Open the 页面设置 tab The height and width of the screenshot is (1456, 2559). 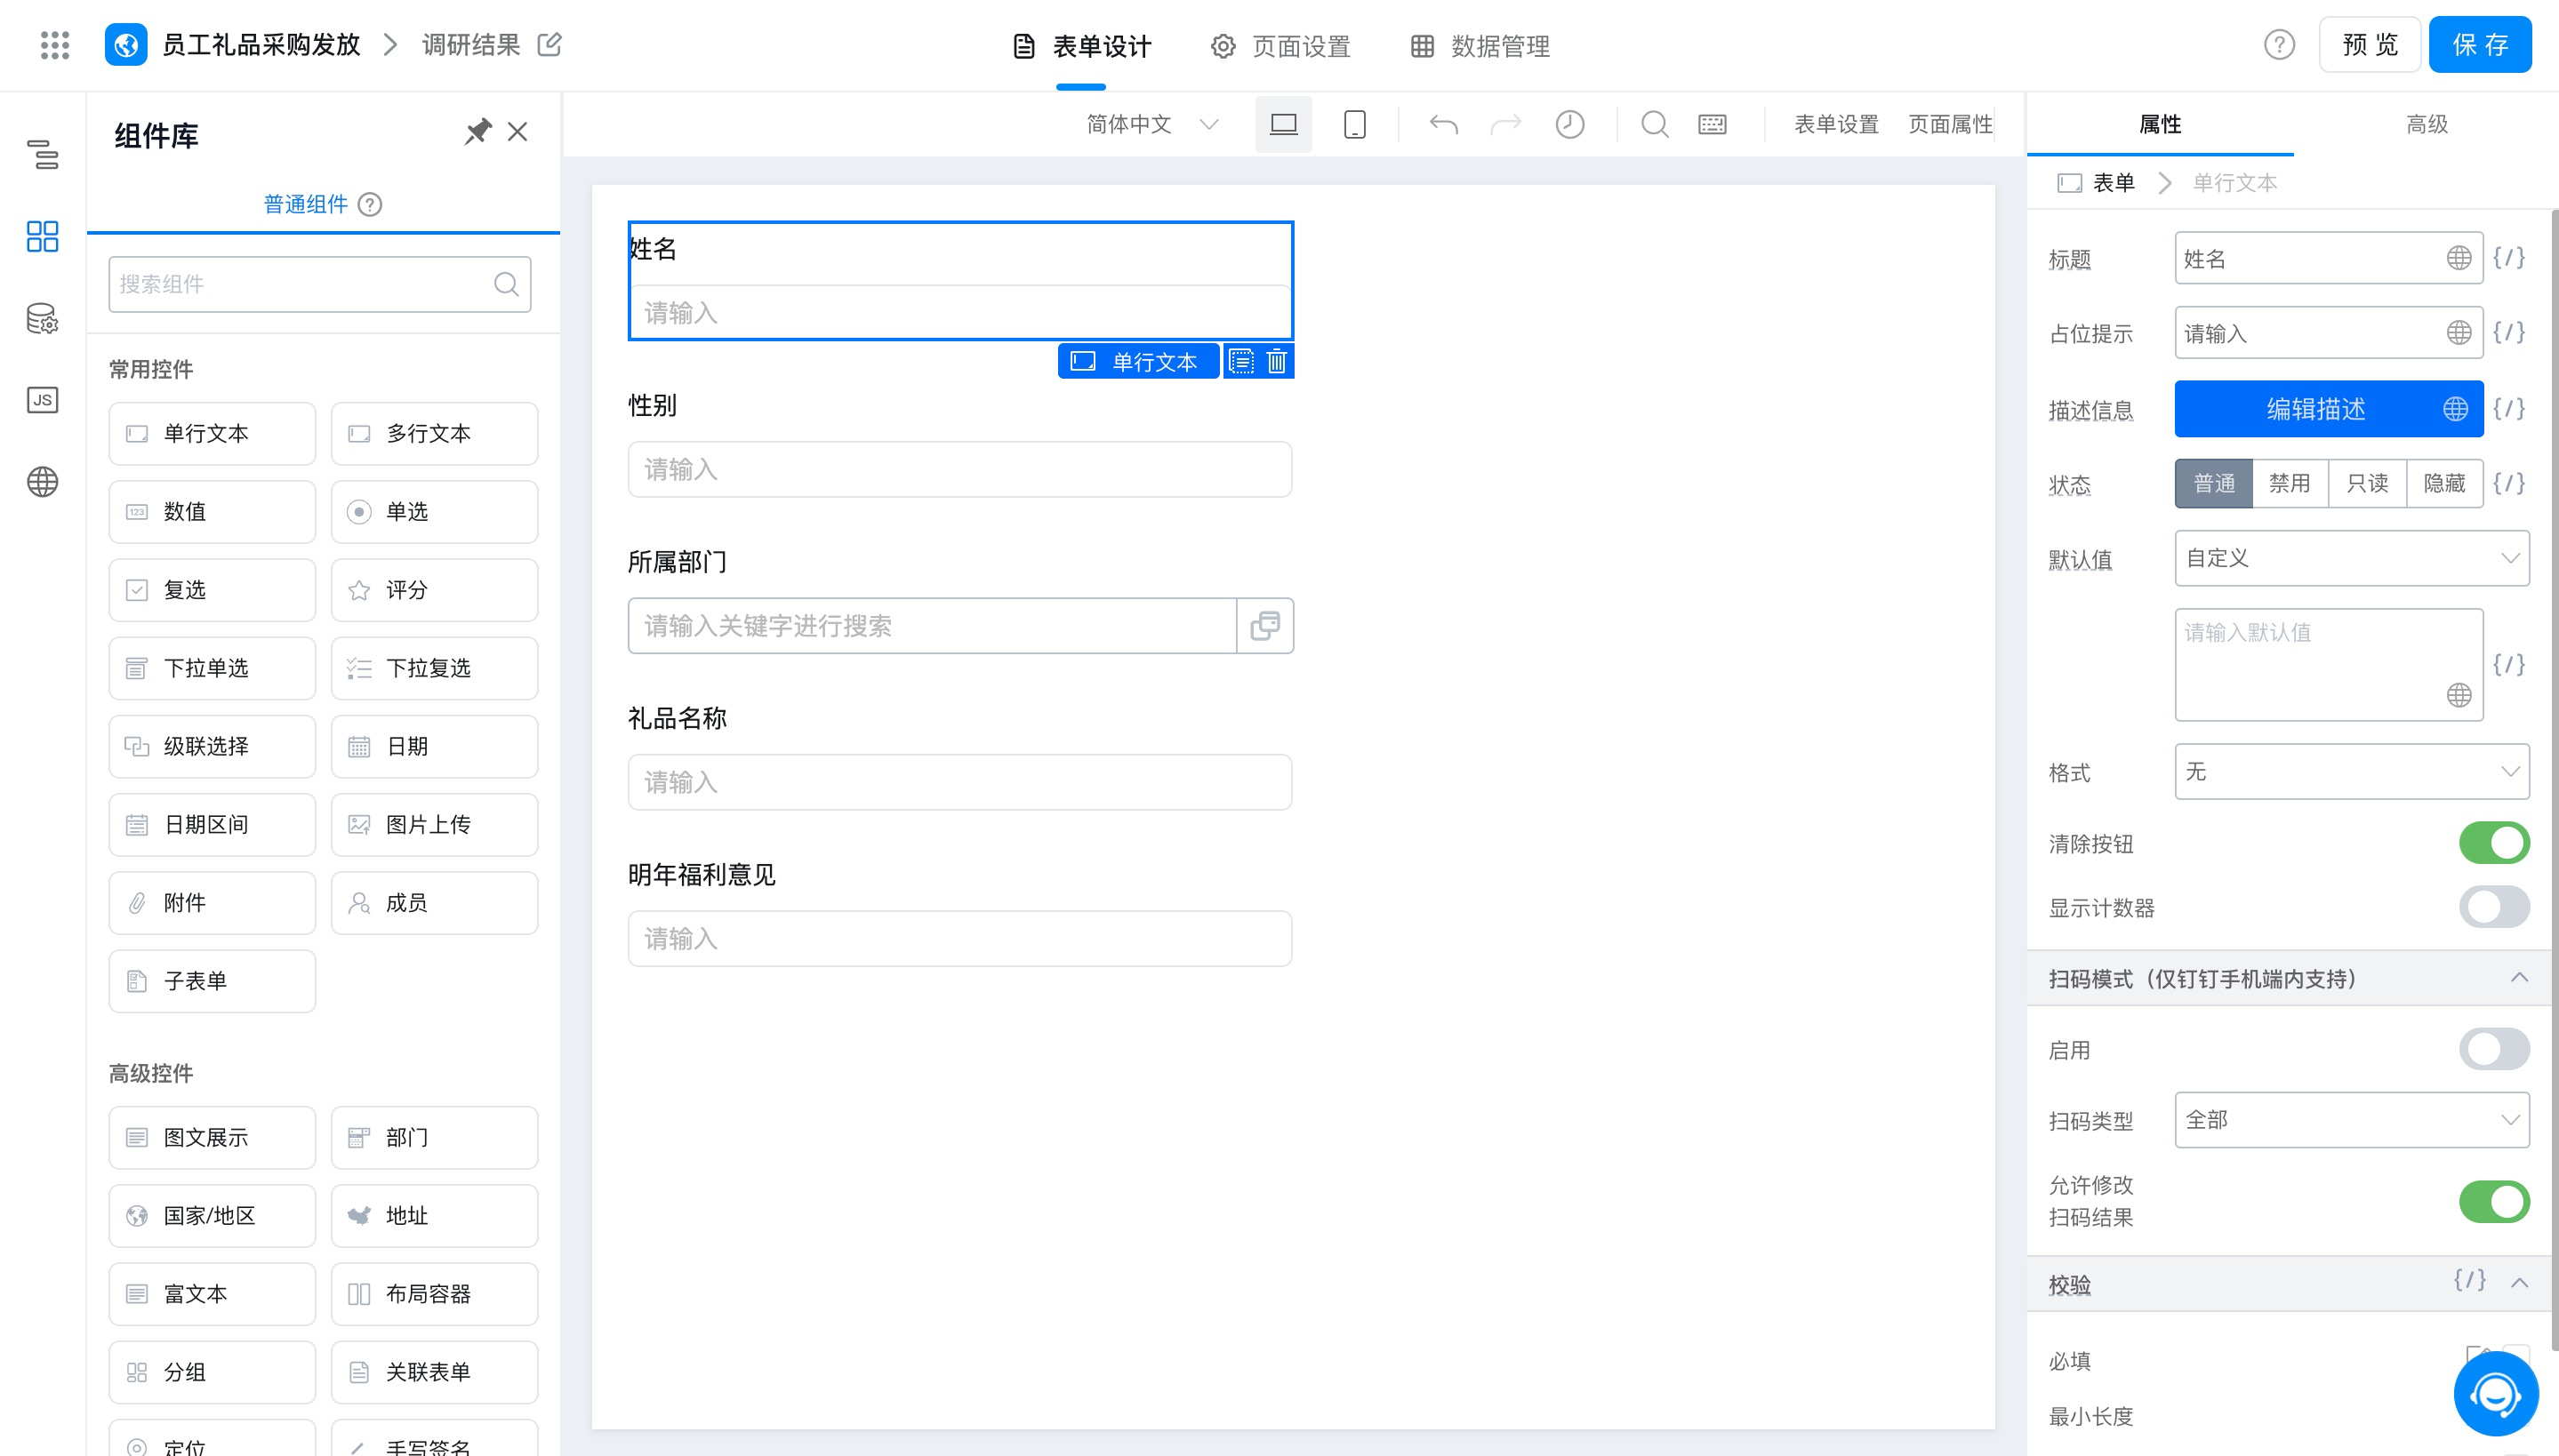(x=1281, y=46)
